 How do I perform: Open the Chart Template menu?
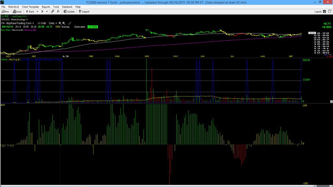[x=30, y=7]
